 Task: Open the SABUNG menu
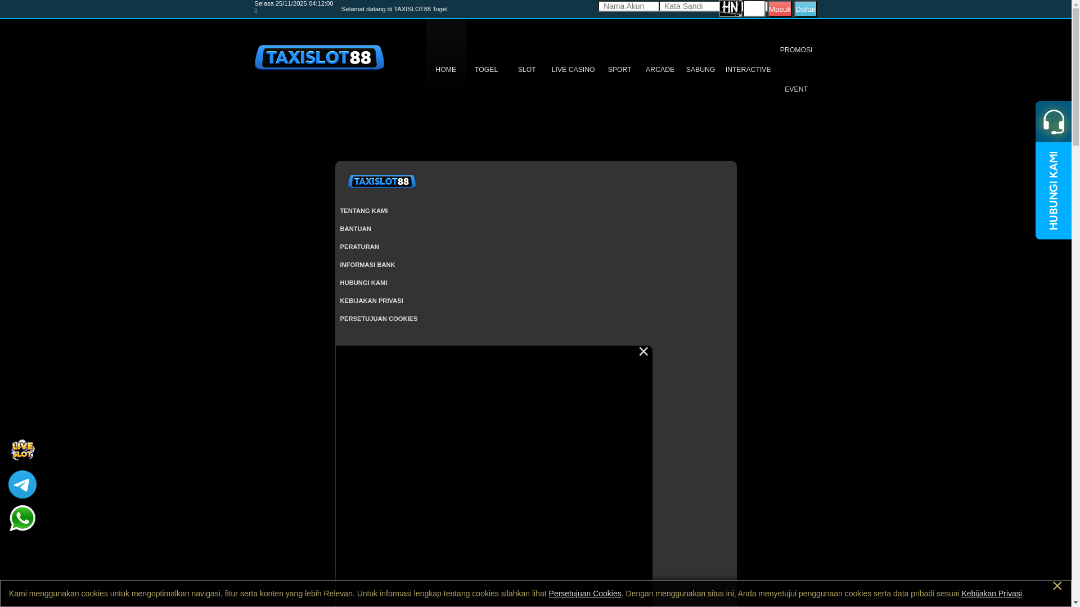pyautogui.click(x=700, y=70)
